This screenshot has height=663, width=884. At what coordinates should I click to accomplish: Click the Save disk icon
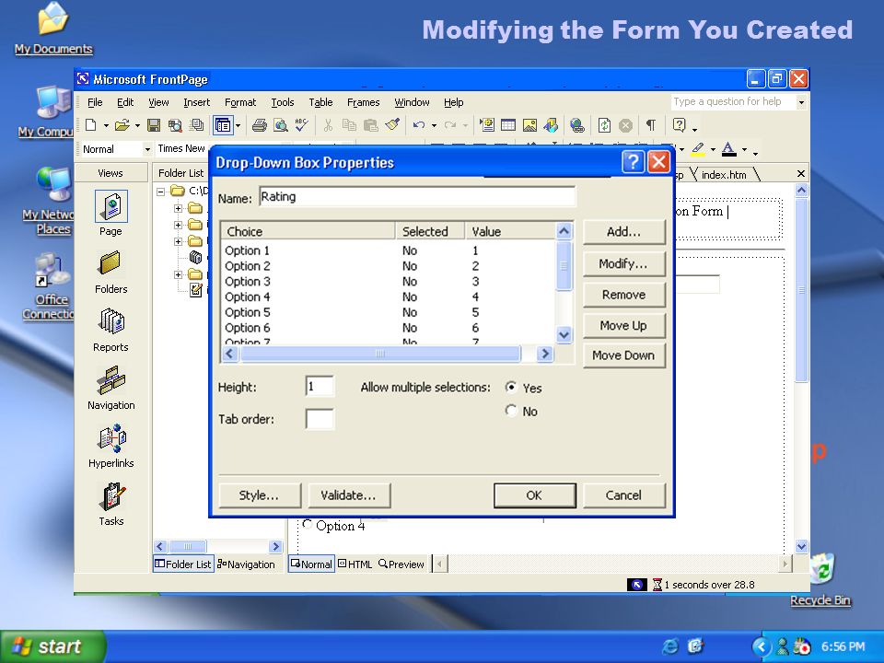[154, 125]
